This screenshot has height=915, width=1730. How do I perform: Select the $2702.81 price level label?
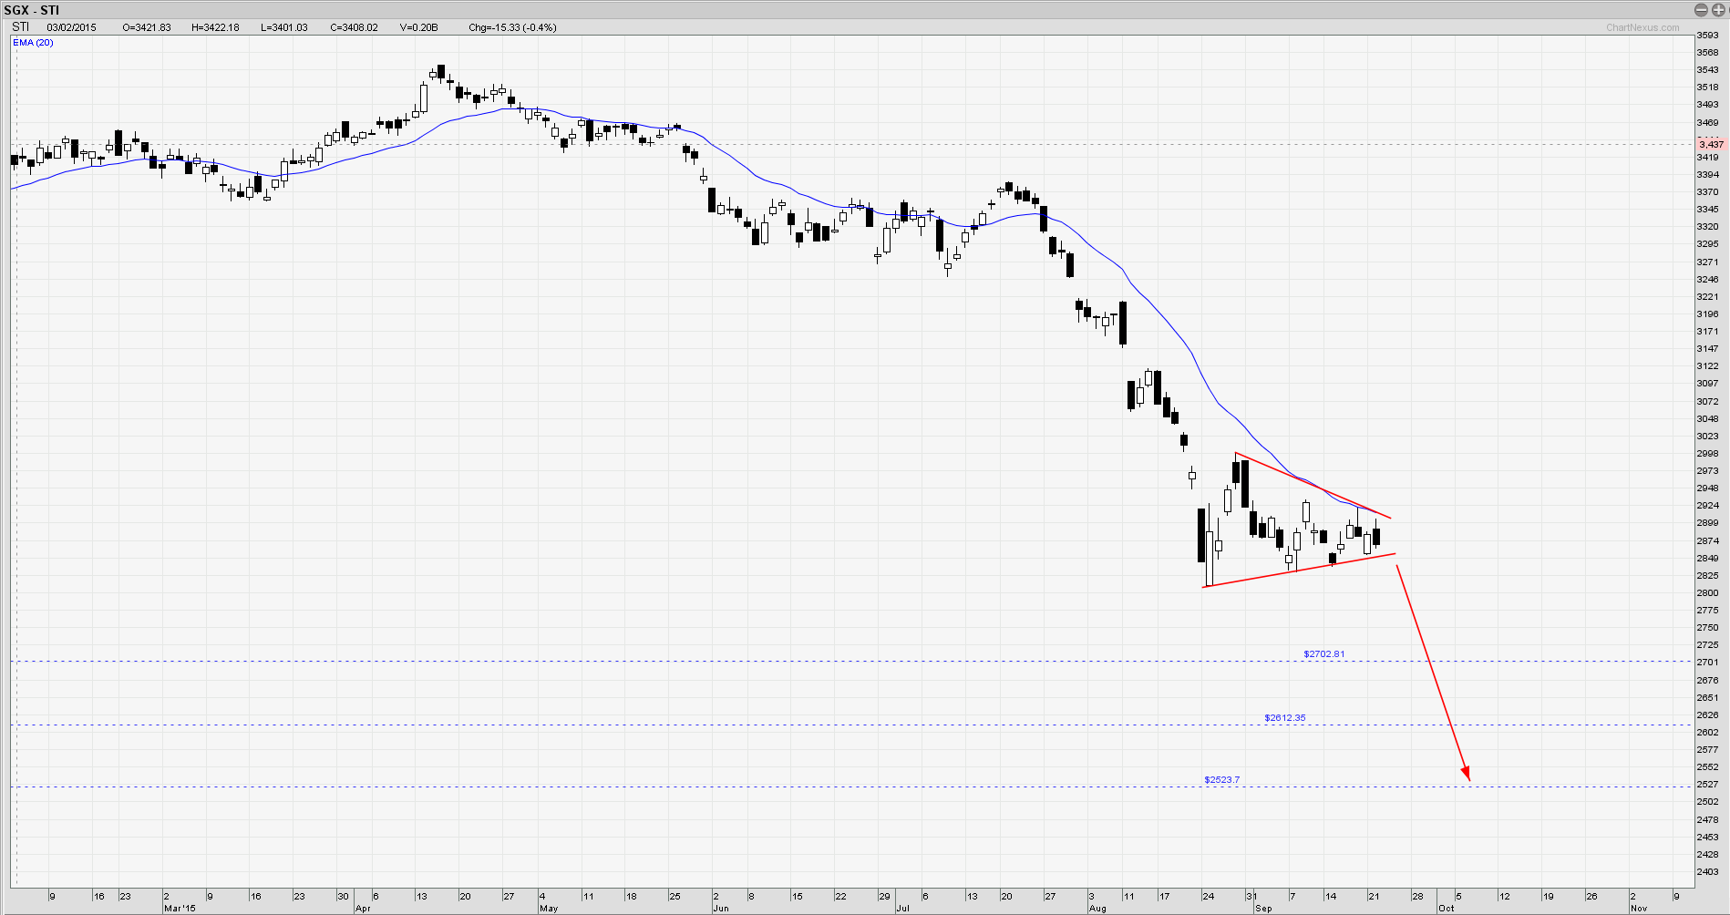click(1323, 654)
